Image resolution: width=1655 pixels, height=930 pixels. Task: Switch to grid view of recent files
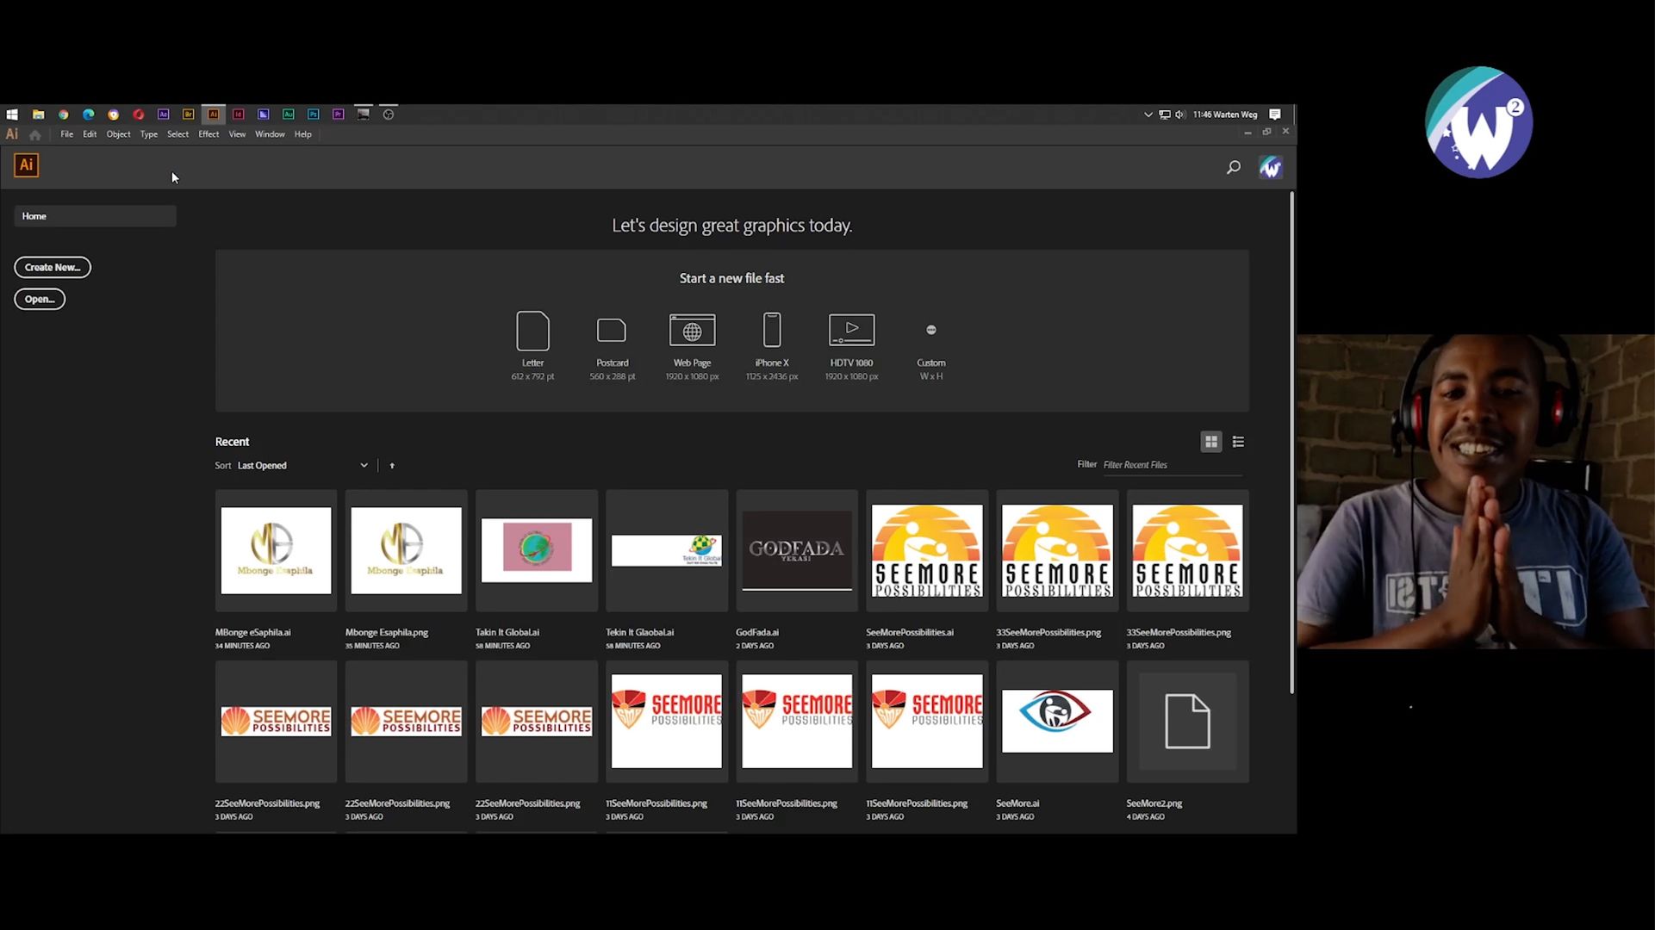coord(1210,442)
